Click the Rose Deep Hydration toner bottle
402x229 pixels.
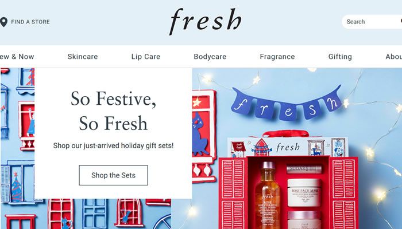267,196
